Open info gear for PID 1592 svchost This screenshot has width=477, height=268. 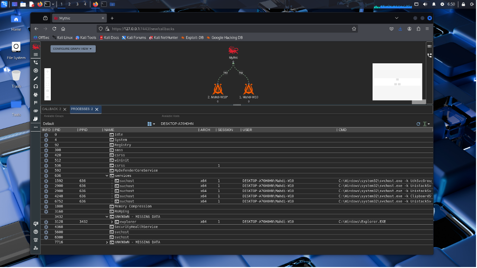46,181
